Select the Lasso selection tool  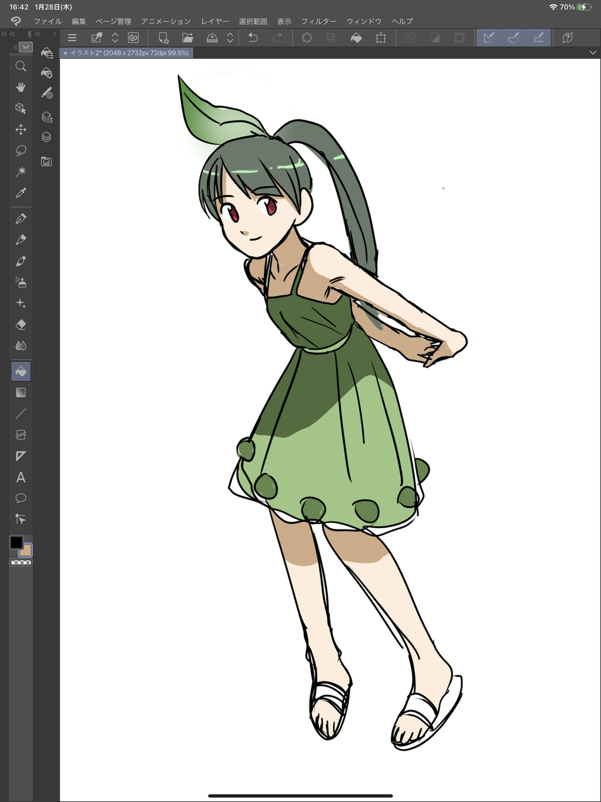click(21, 150)
